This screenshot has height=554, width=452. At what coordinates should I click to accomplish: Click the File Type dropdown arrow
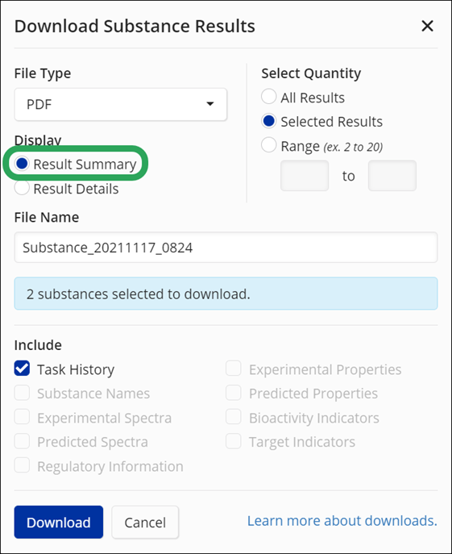pyautogui.click(x=210, y=104)
